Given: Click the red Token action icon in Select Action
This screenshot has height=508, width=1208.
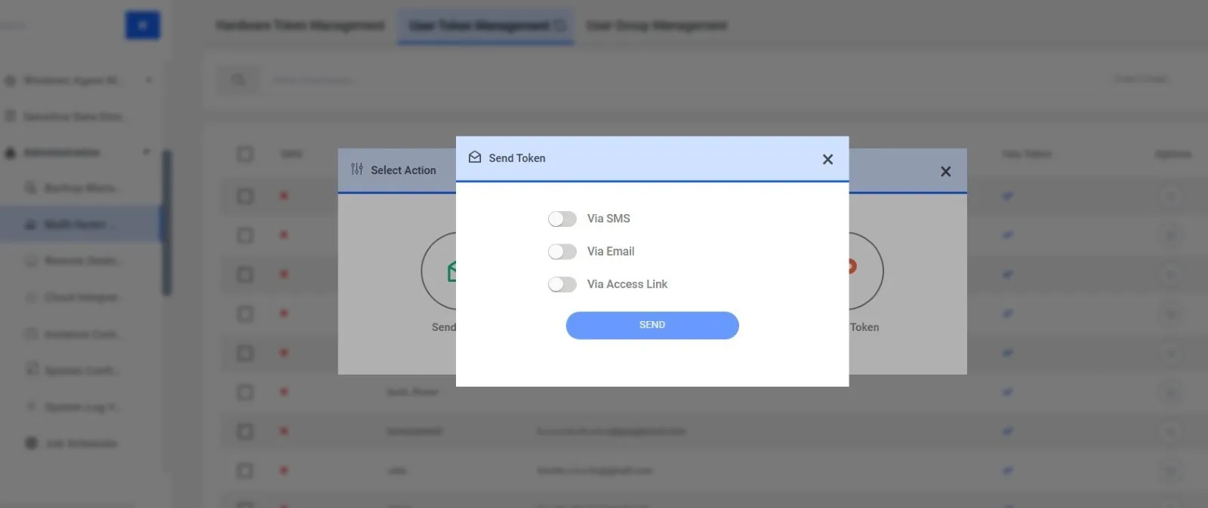Looking at the screenshot, I should point(852,266).
